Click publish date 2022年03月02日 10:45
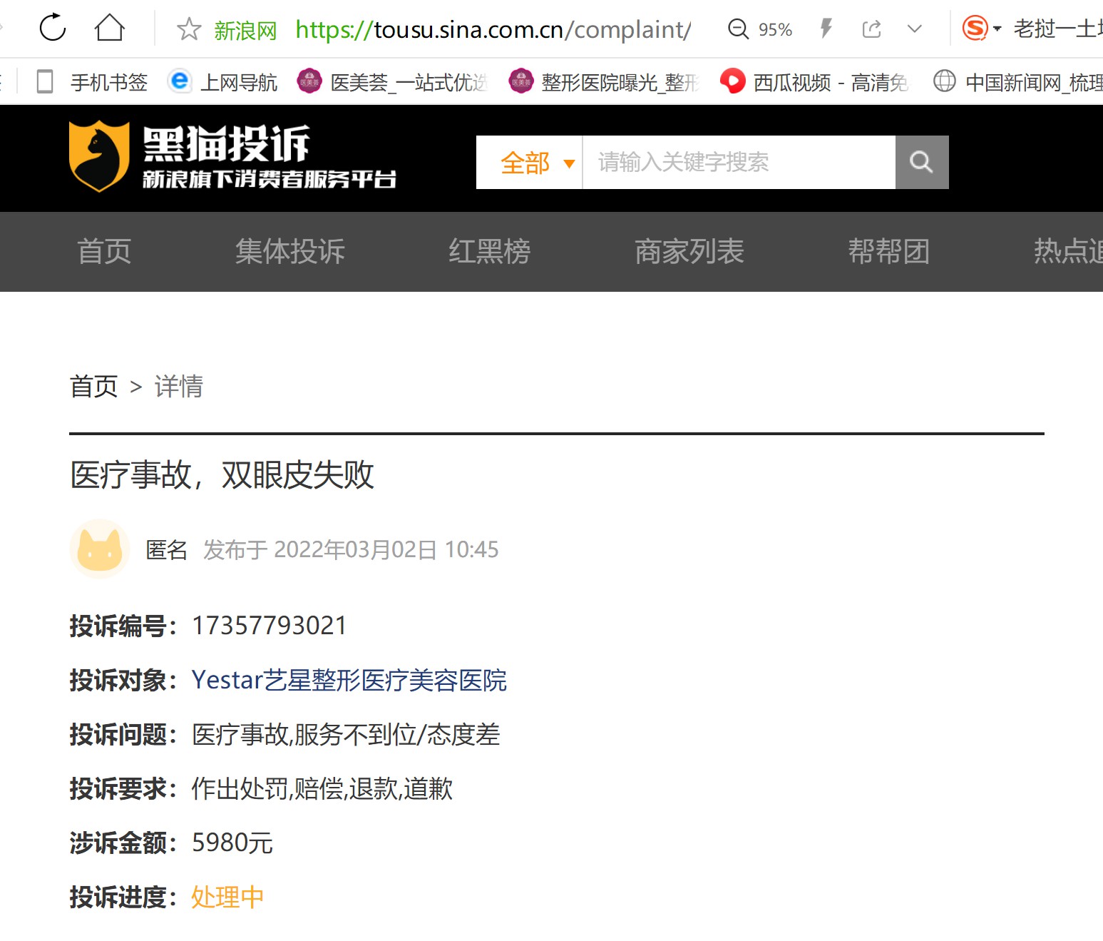1103x941 pixels. point(386,550)
